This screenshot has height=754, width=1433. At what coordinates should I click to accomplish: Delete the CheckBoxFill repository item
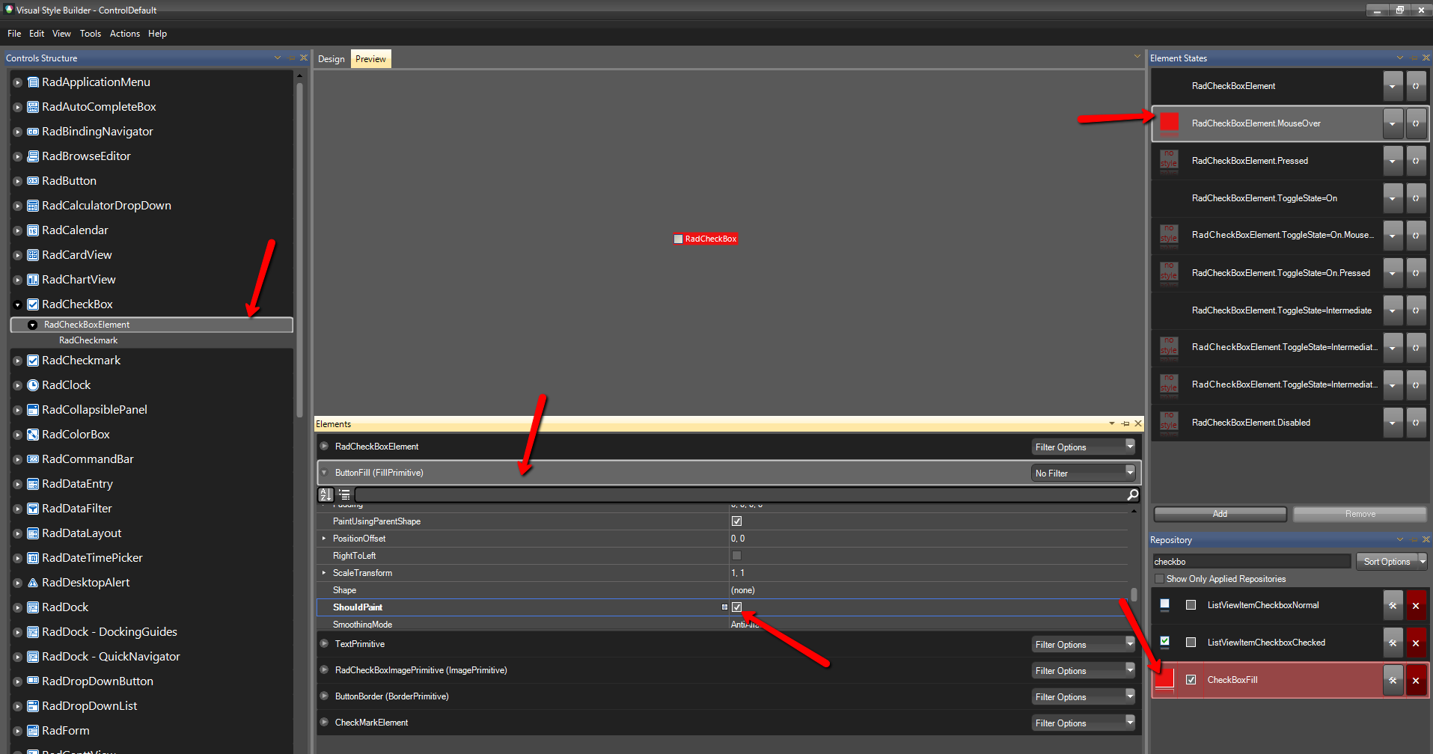click(x=1416, y=681)
